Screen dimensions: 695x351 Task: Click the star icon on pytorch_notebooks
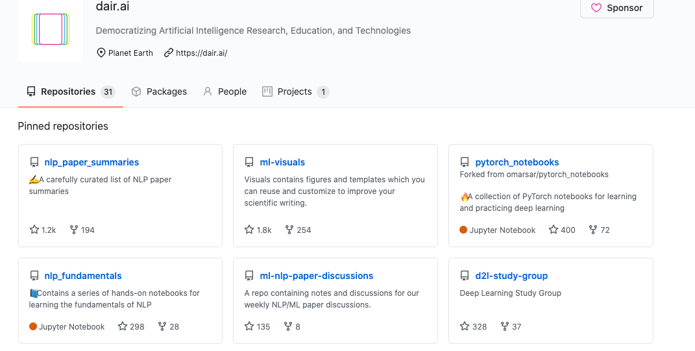click(x=554, y=230)
